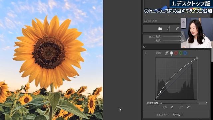Click the 入力 label
Image resolution: width=213 pixels, height=120 pixels.
pos(164,107)
